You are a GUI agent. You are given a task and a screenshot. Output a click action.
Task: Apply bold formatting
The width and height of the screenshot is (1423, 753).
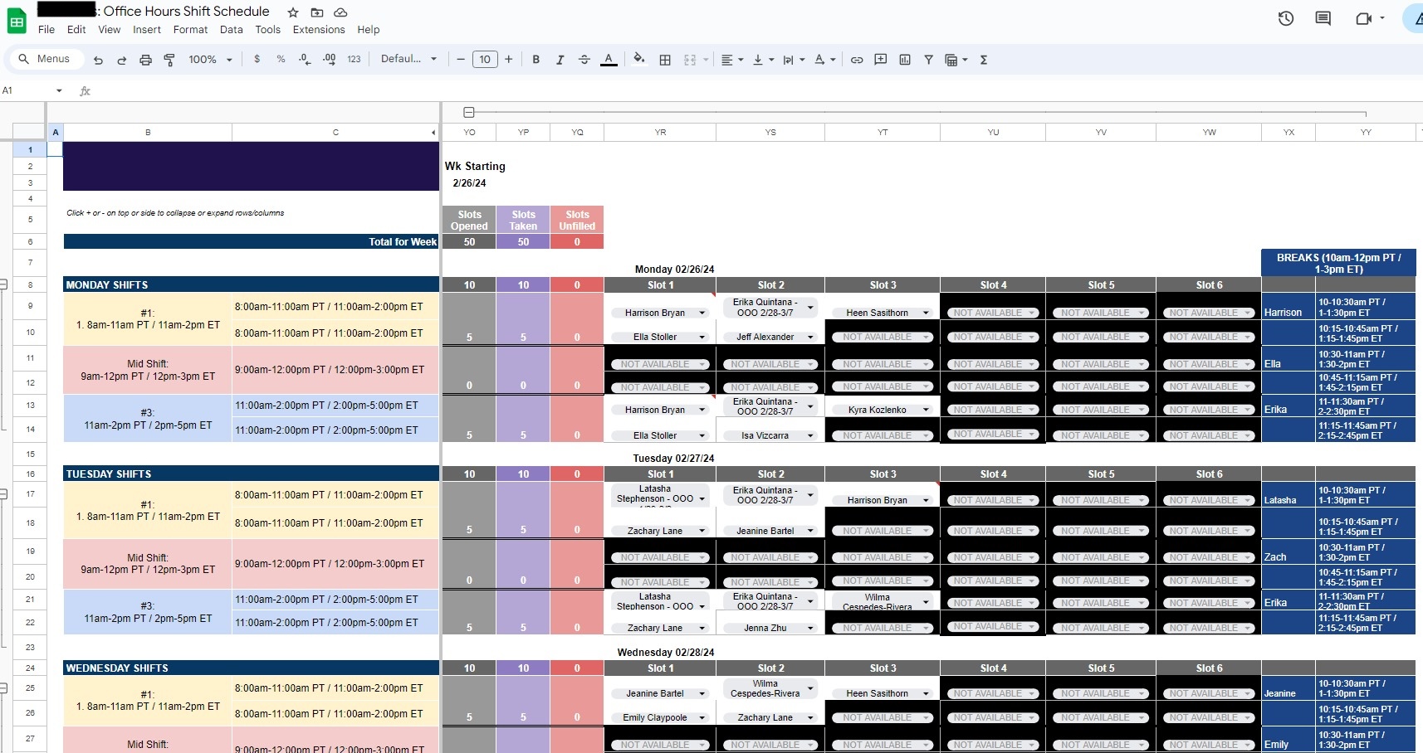pyautogui.click(x=536, y=60)
